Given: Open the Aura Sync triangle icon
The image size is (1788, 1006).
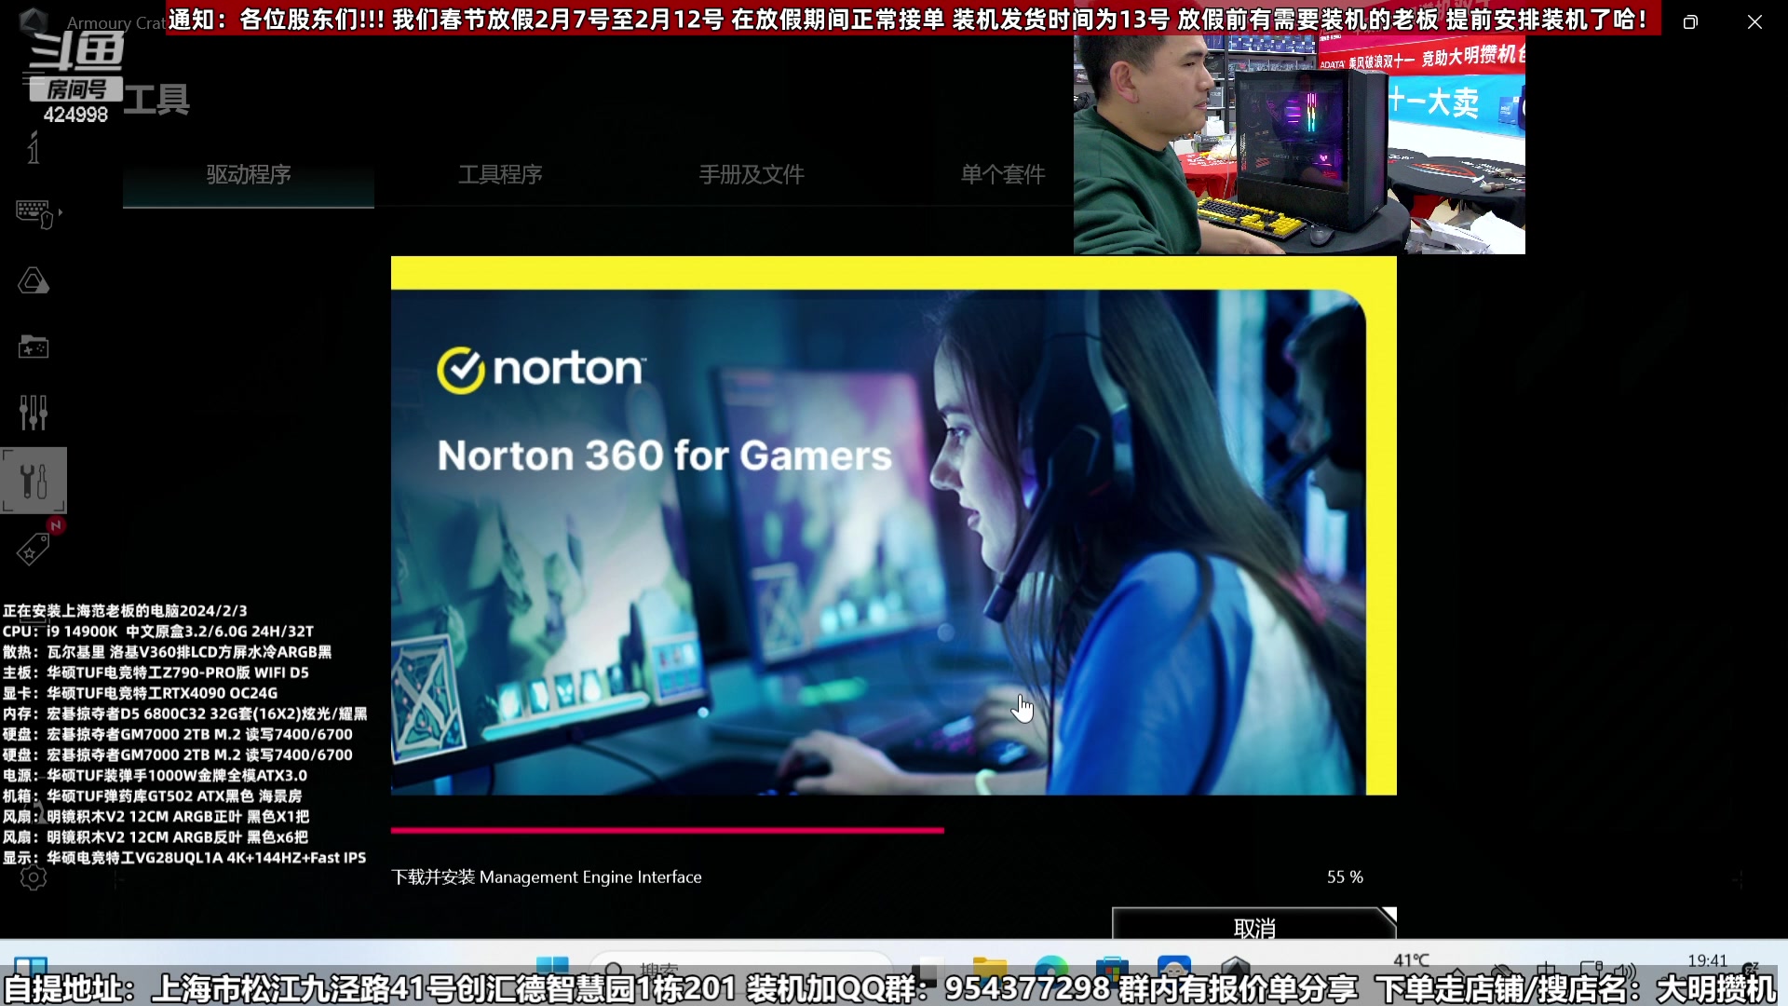Looking at the screenshot, I should tap(34, 280).
